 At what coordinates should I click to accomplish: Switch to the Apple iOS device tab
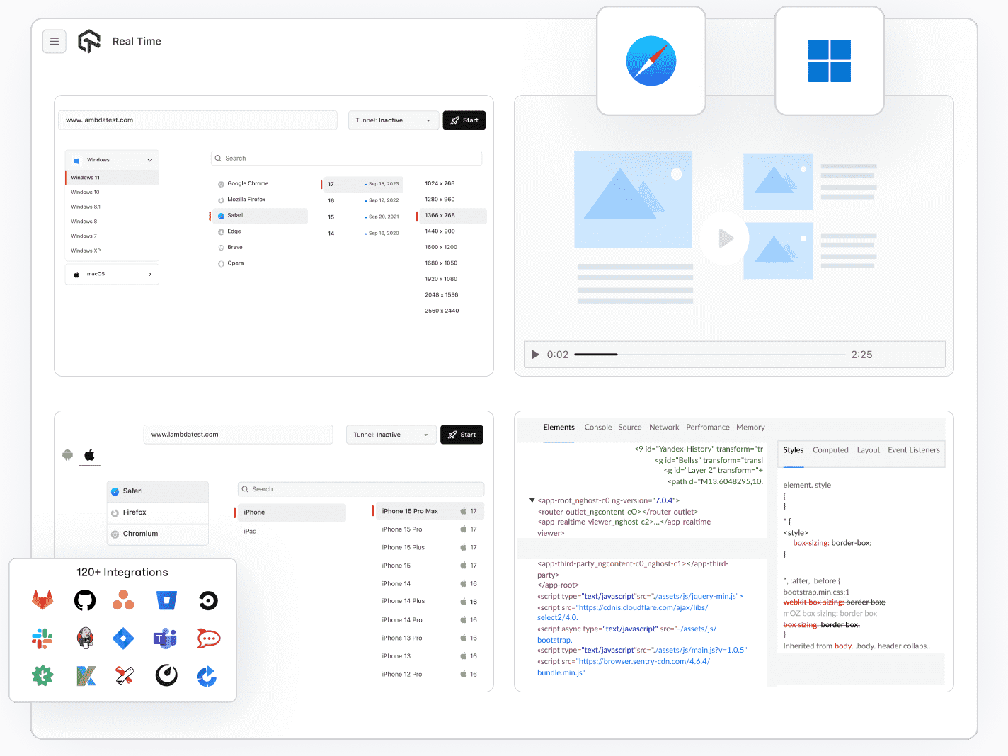[x=89, y=455]
